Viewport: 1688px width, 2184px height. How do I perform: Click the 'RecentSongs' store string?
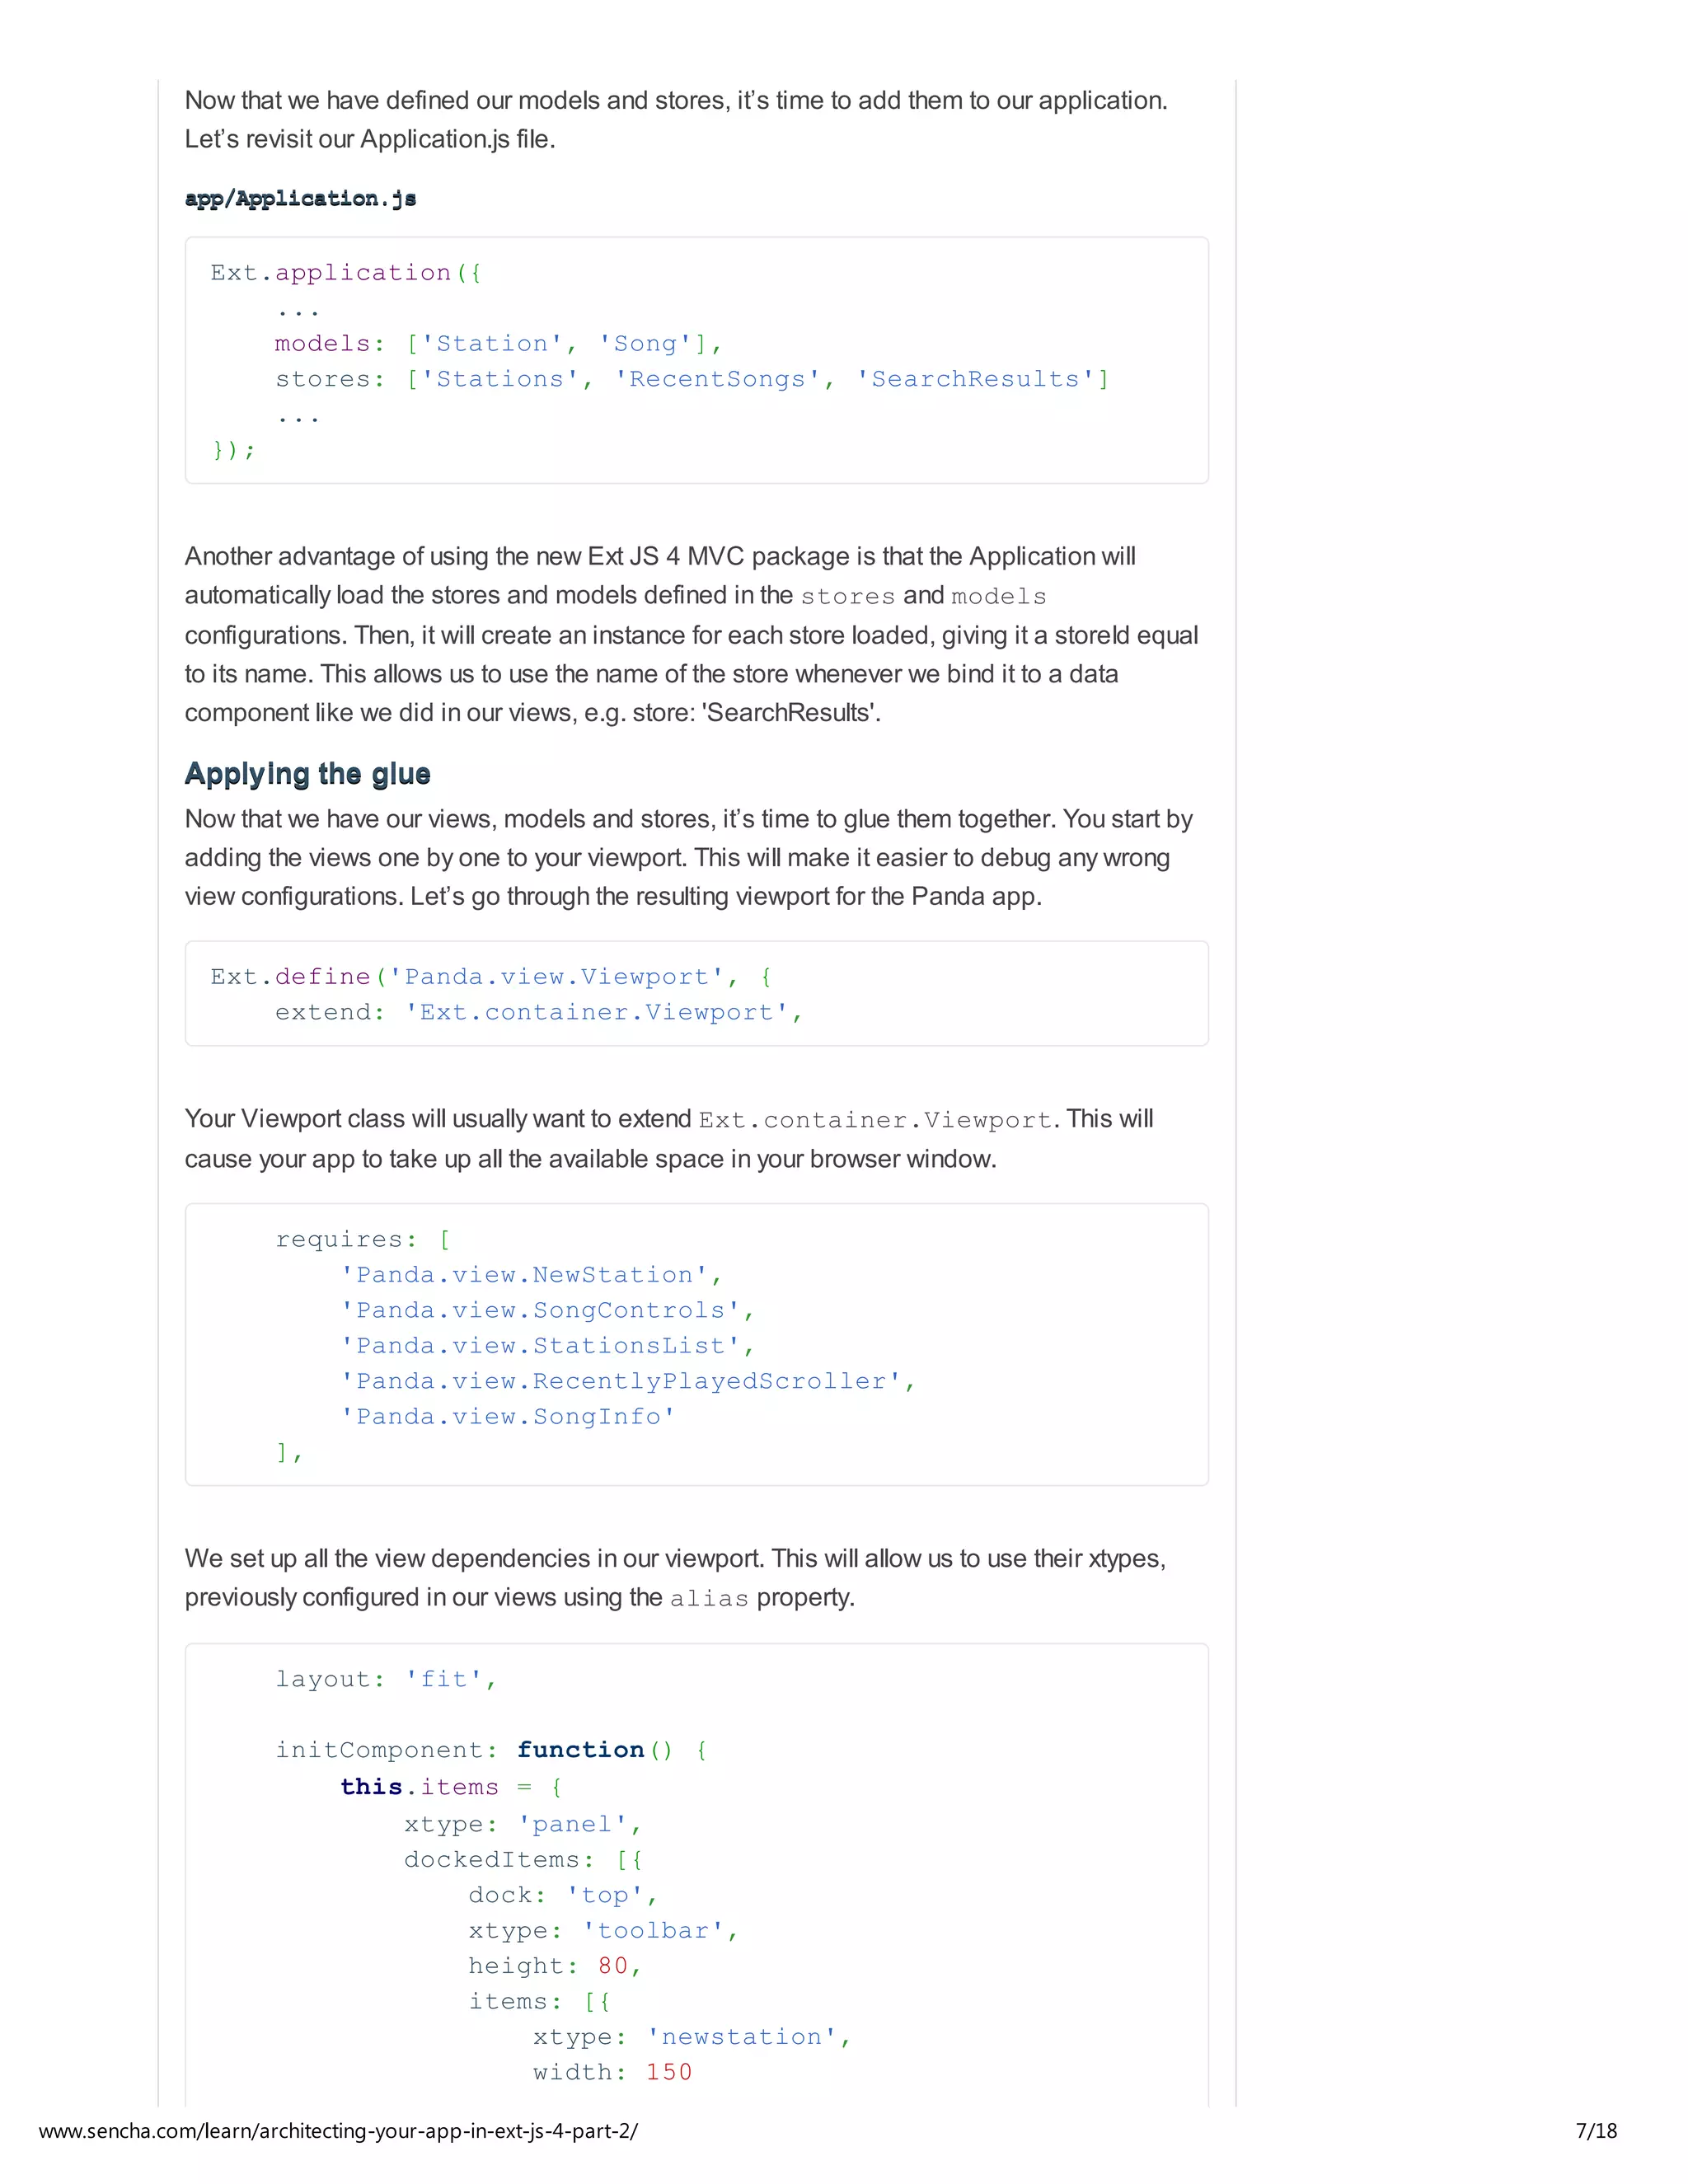(x=717, y=379)
